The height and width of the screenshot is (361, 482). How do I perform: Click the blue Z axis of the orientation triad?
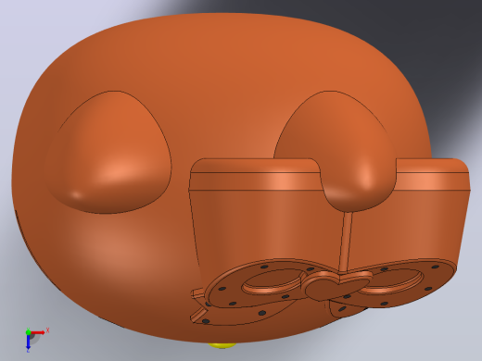click(x=28, y=342)
